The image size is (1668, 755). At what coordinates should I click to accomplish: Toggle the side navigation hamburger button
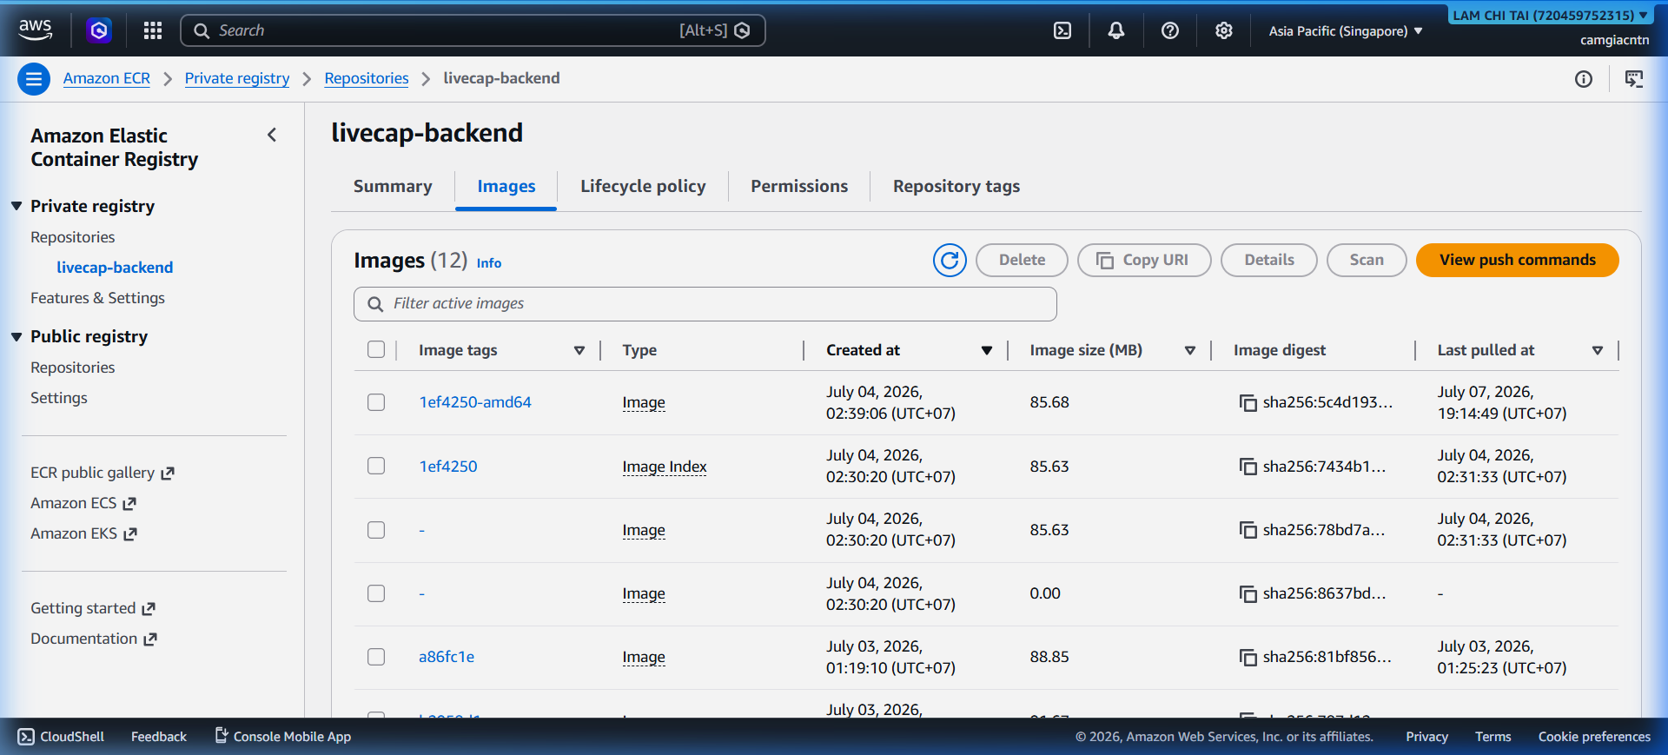tap(34, 79)
